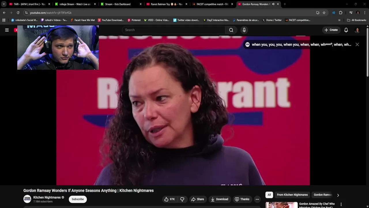This screenshot has width=369, height=208.
Task: Click the main video player area
Action: (x=183, y=110)
